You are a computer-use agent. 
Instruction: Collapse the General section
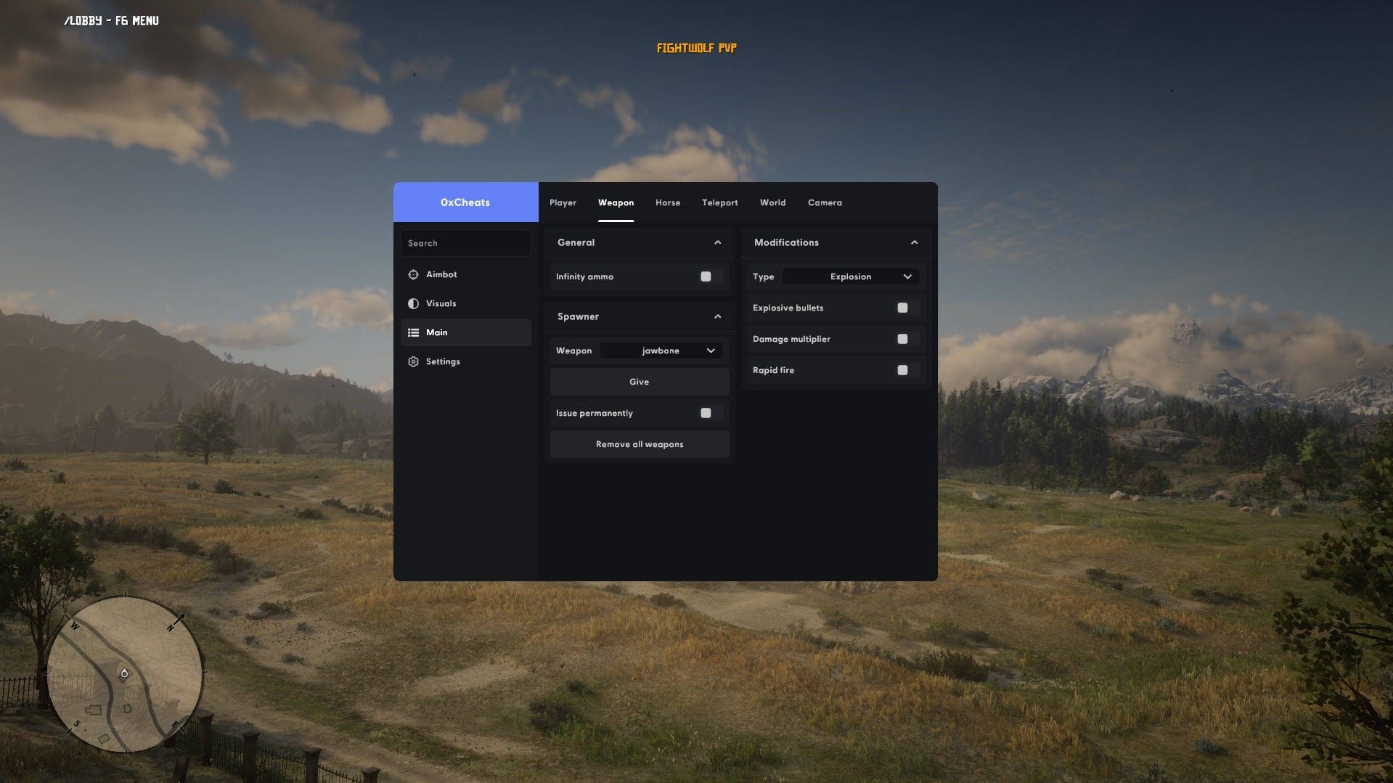(718, 242)
